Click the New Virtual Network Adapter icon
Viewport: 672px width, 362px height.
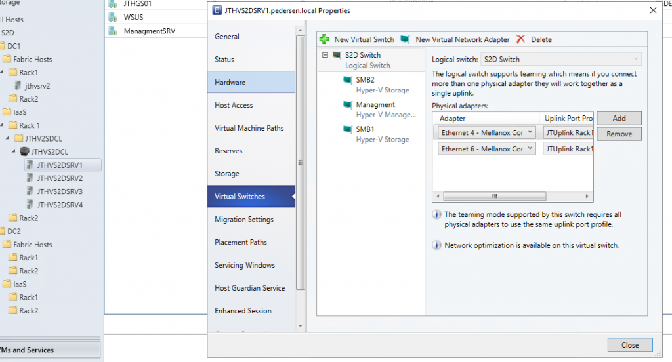pyautogui.click(x=405, y=39)
